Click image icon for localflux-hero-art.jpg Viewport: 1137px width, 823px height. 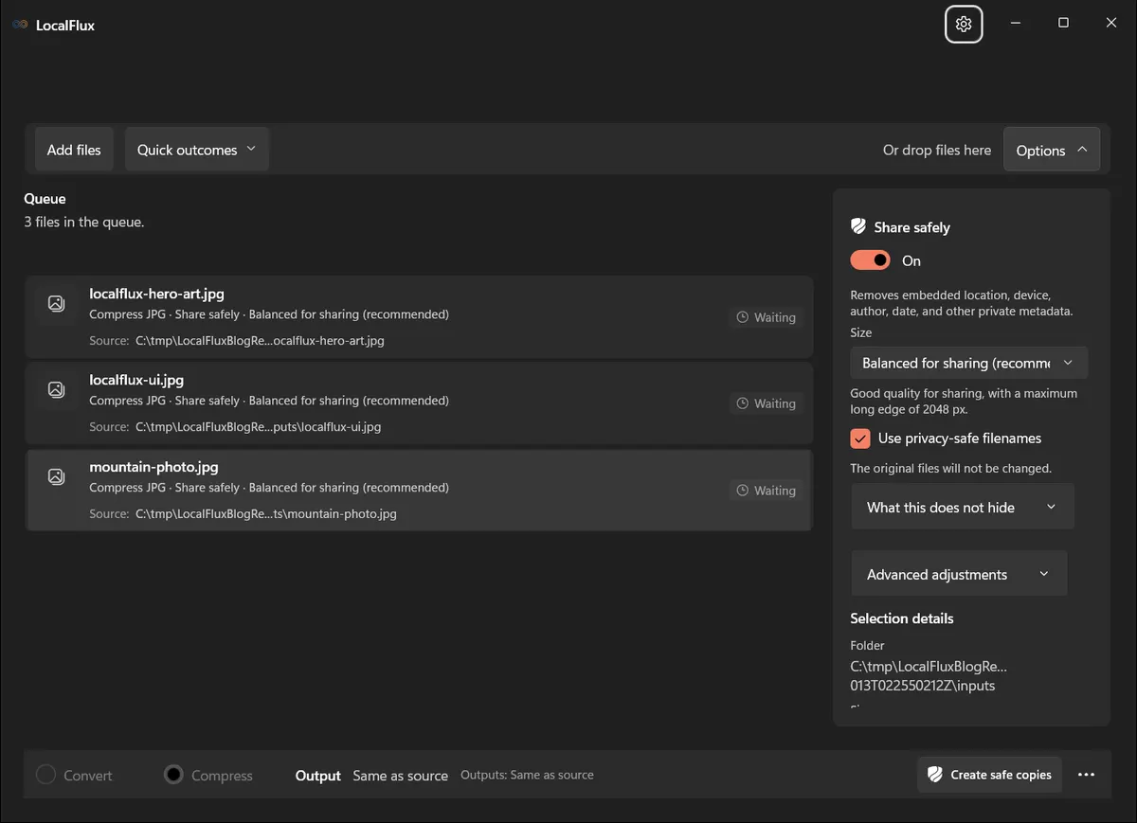(56, 303)
